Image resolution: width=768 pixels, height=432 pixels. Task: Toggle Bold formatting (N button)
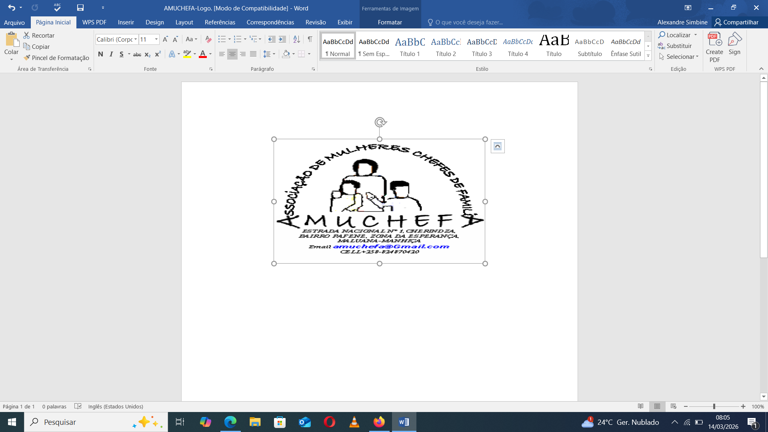point(100,54)
